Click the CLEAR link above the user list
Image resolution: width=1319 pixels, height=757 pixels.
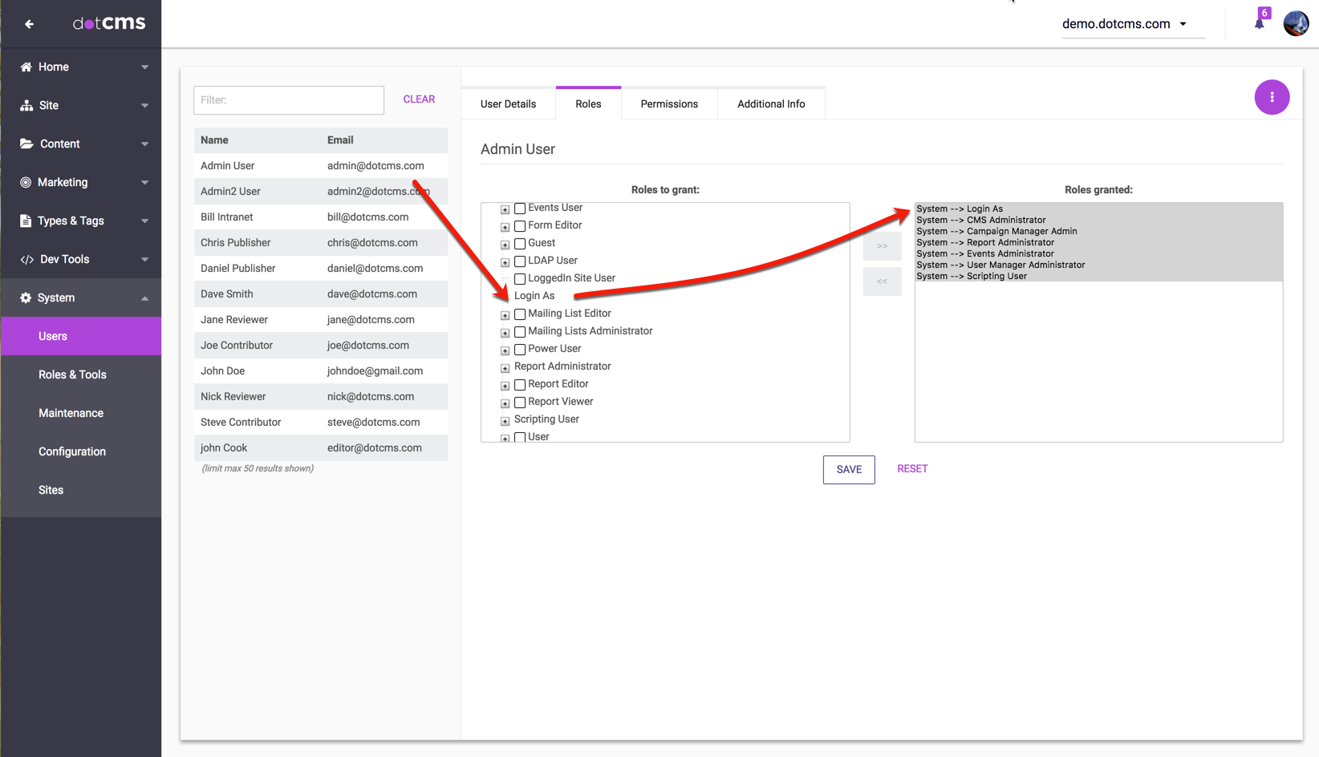coord(419,99)
